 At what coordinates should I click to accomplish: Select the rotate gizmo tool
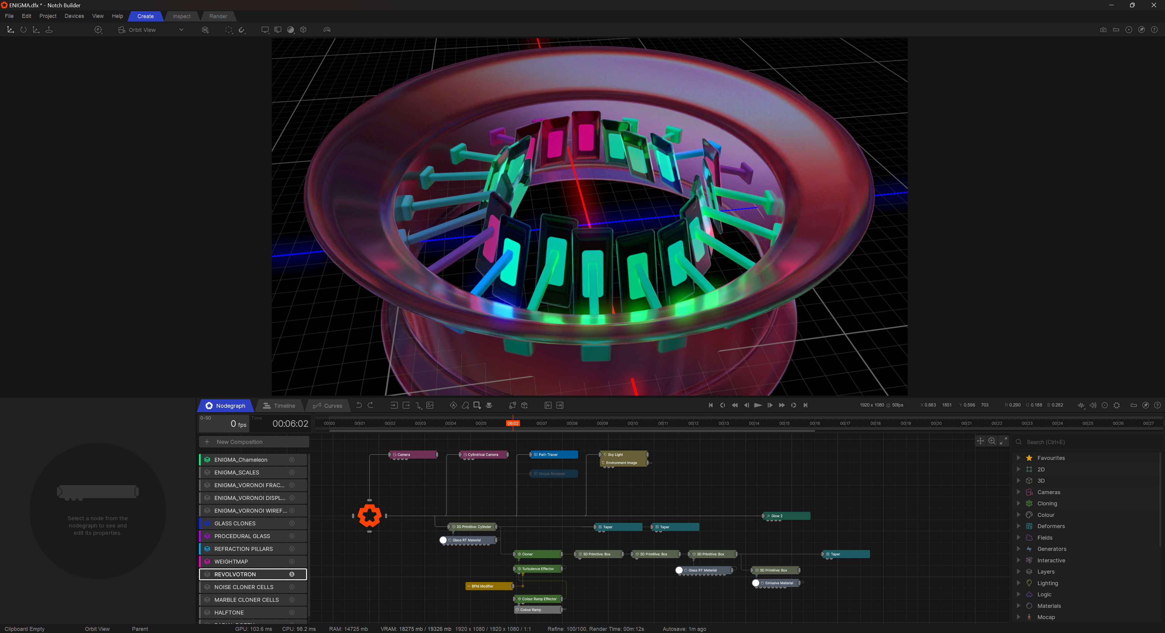point(23,30)
